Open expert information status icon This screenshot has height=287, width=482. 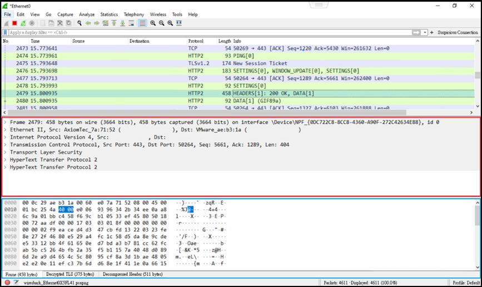(x=7, y=283)
